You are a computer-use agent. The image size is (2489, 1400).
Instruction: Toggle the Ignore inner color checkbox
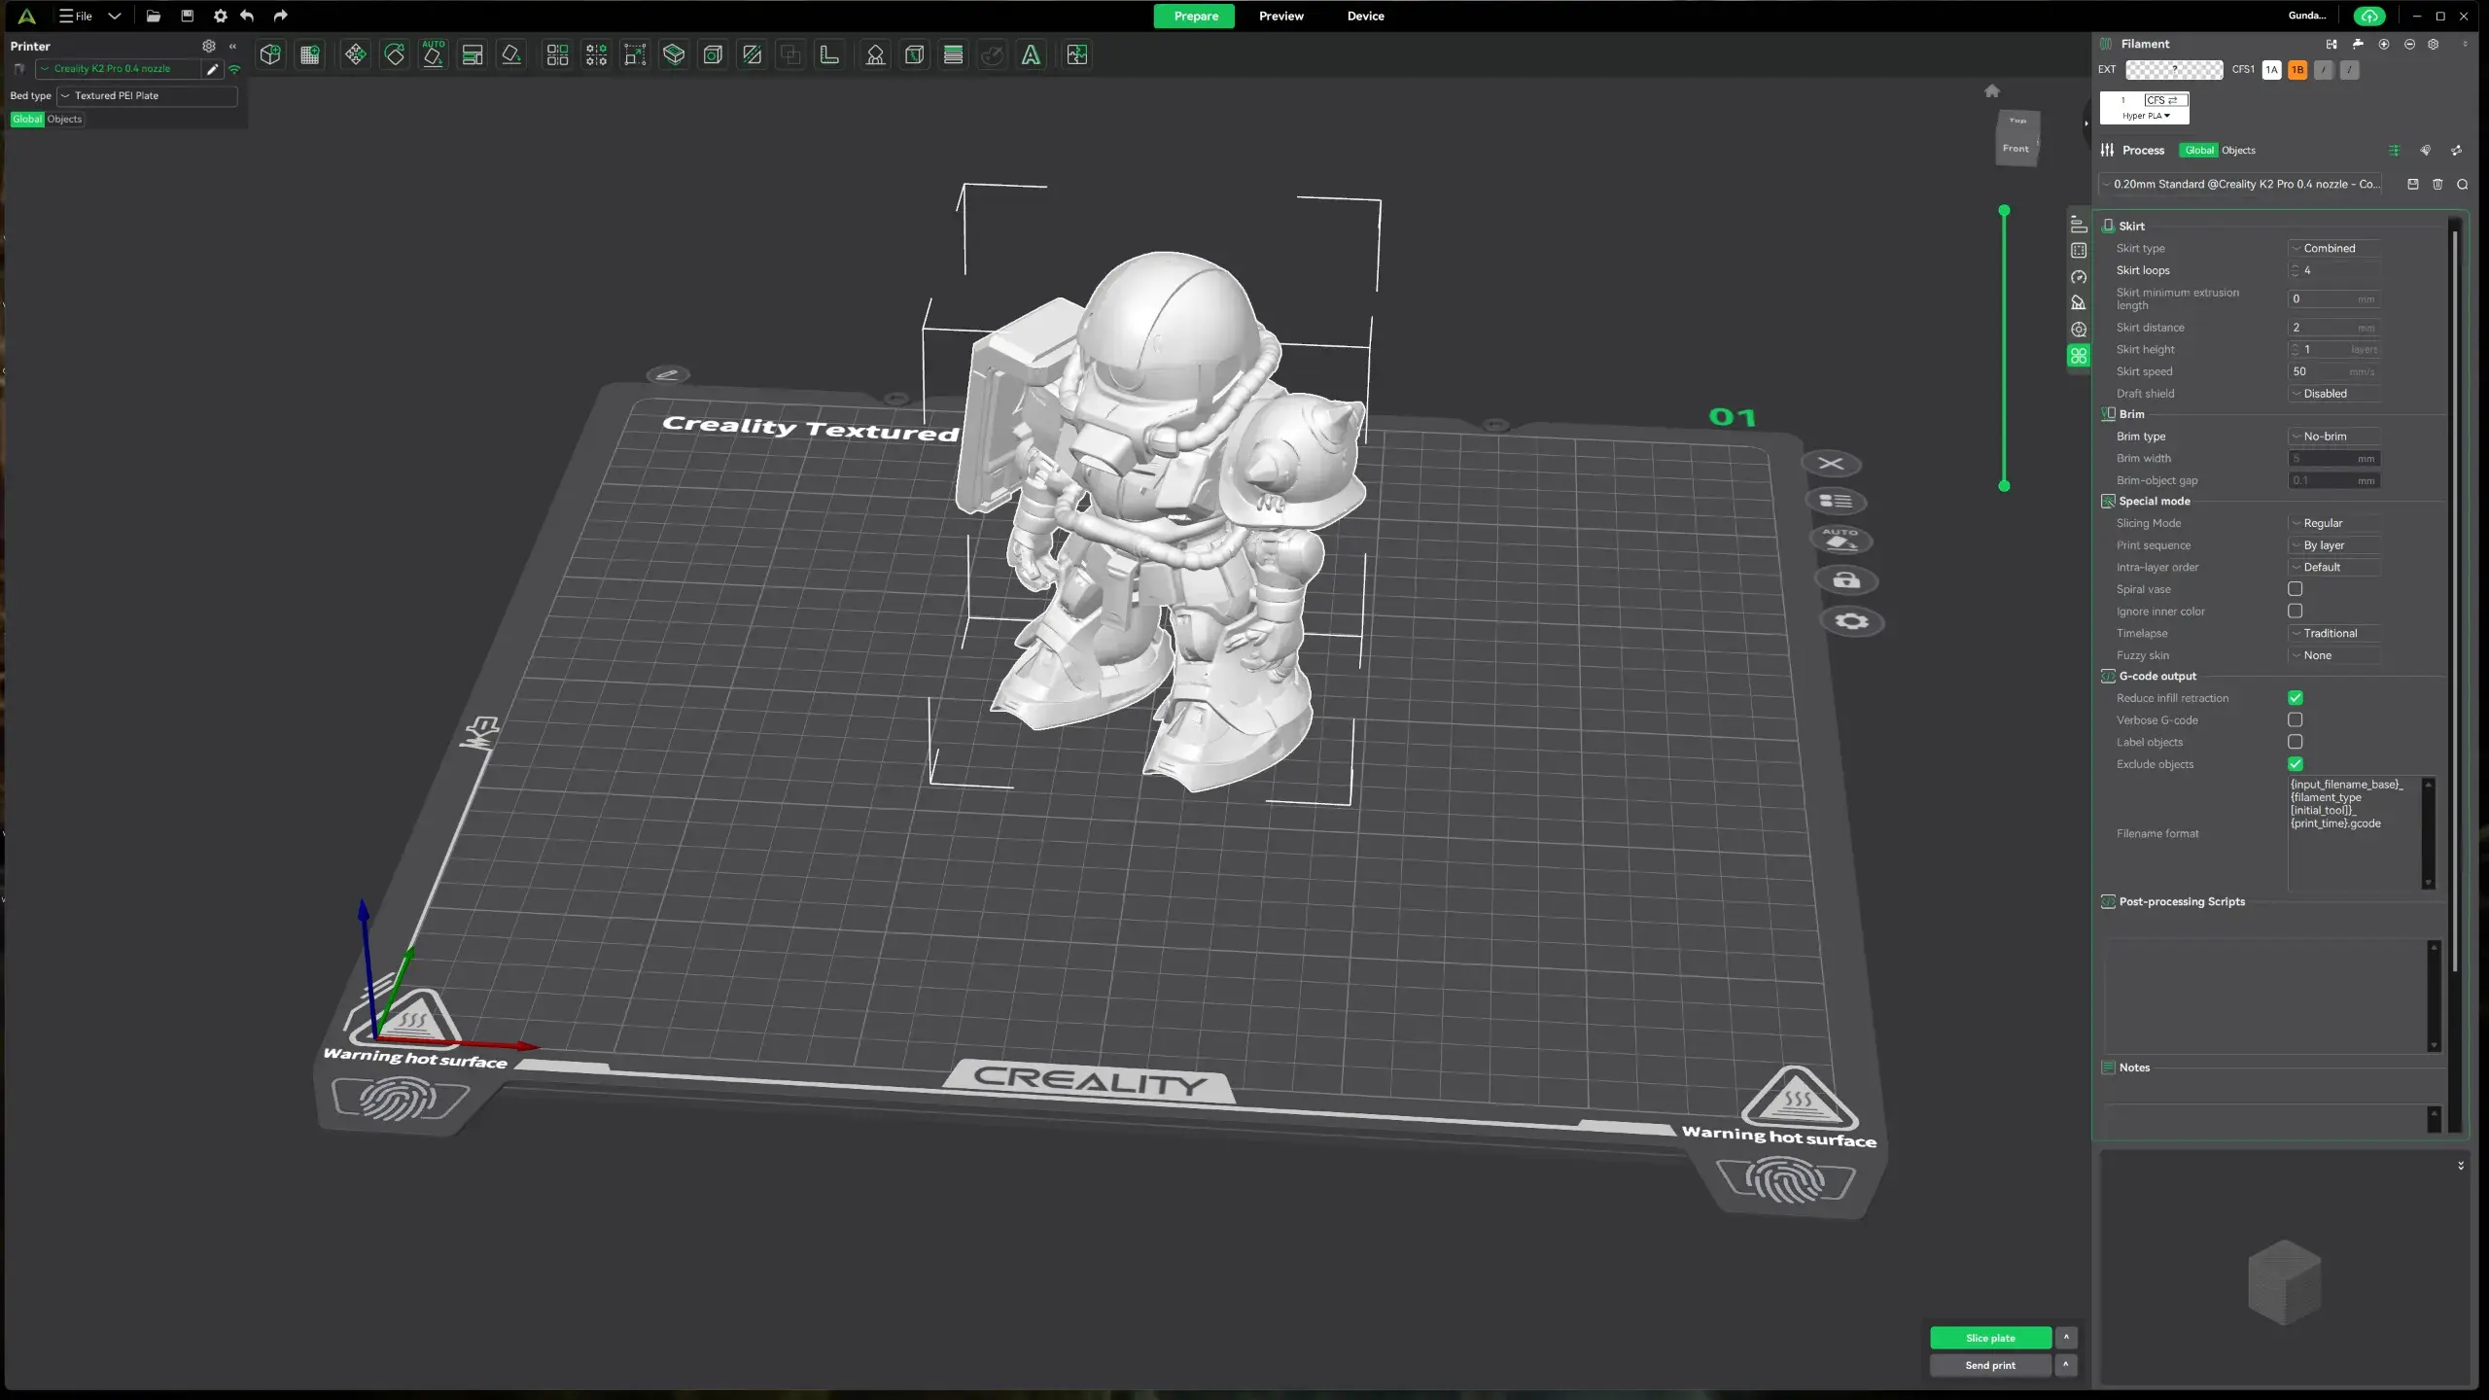click(2296, 611)
